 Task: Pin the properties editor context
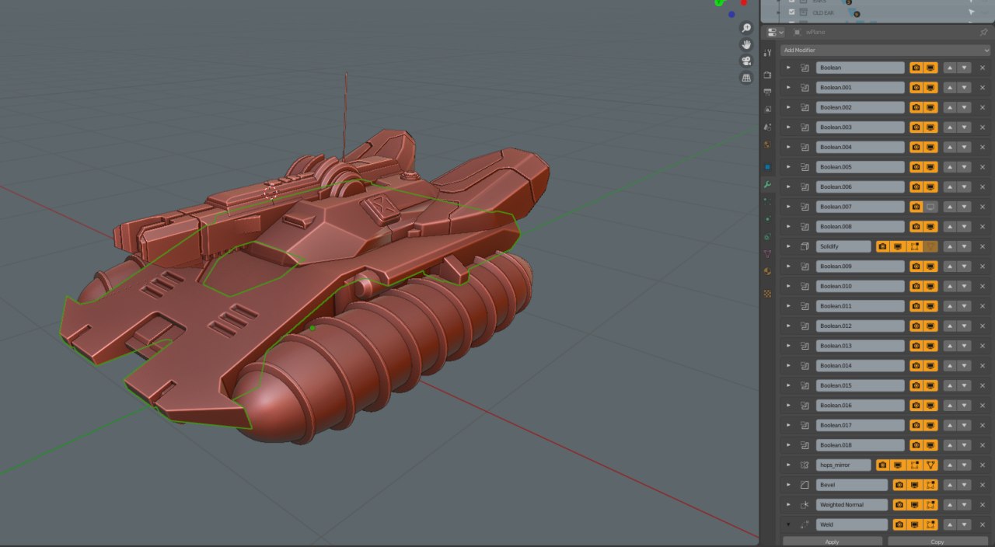click(x=984, y=32)
